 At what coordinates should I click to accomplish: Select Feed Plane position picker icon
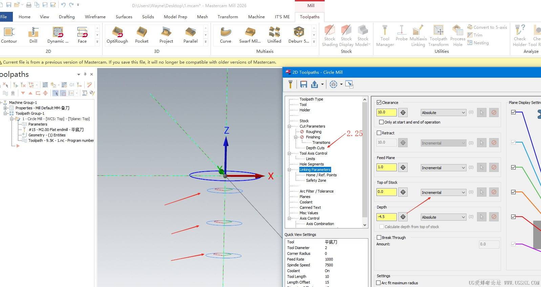[403, 168]
